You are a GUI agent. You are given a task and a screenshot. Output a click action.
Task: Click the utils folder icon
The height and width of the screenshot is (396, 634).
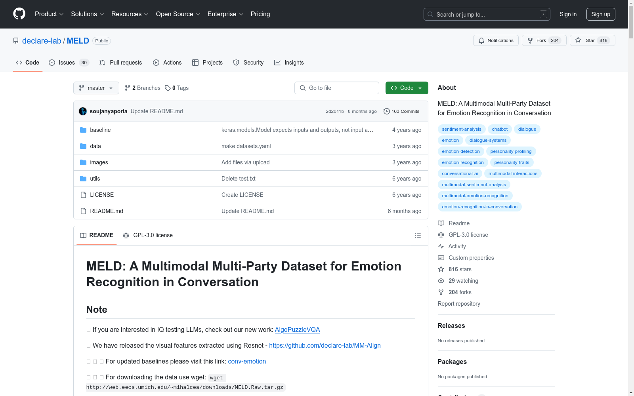click(x=83, y=179)
